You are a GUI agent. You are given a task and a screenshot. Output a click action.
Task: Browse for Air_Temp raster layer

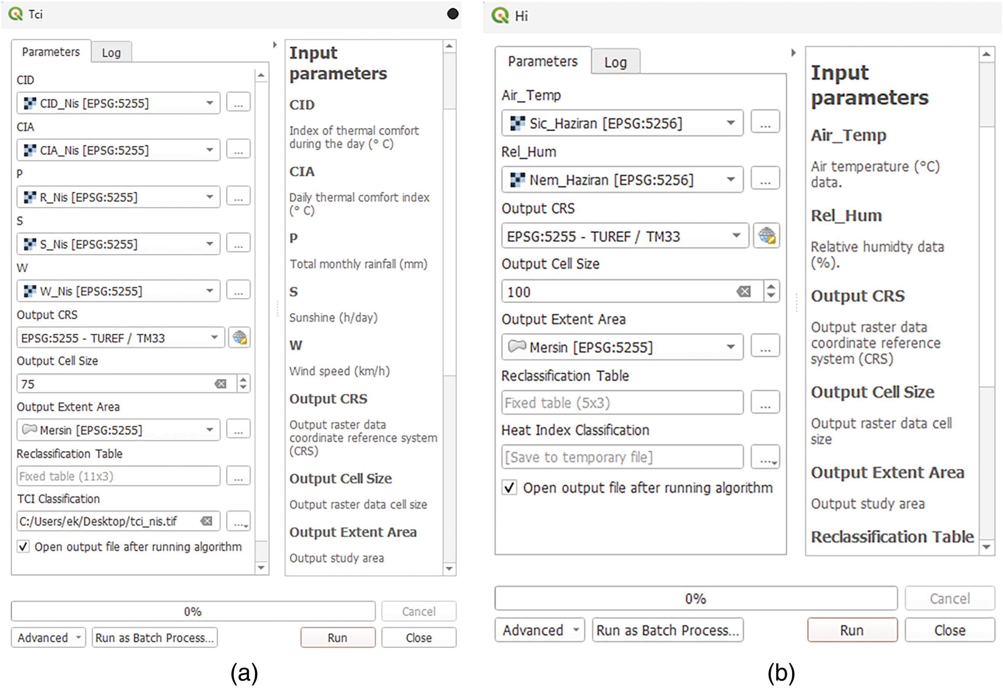click(765, 123)
